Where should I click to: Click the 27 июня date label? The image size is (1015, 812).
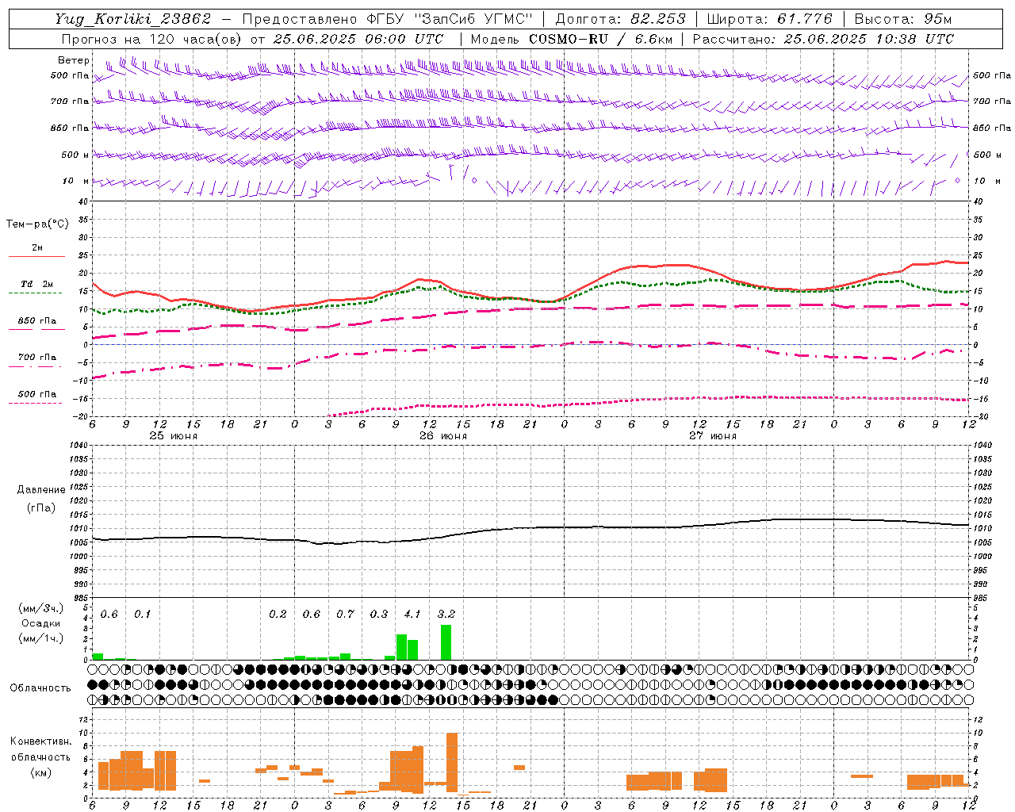pyautogui.click(x=713, y=436)
